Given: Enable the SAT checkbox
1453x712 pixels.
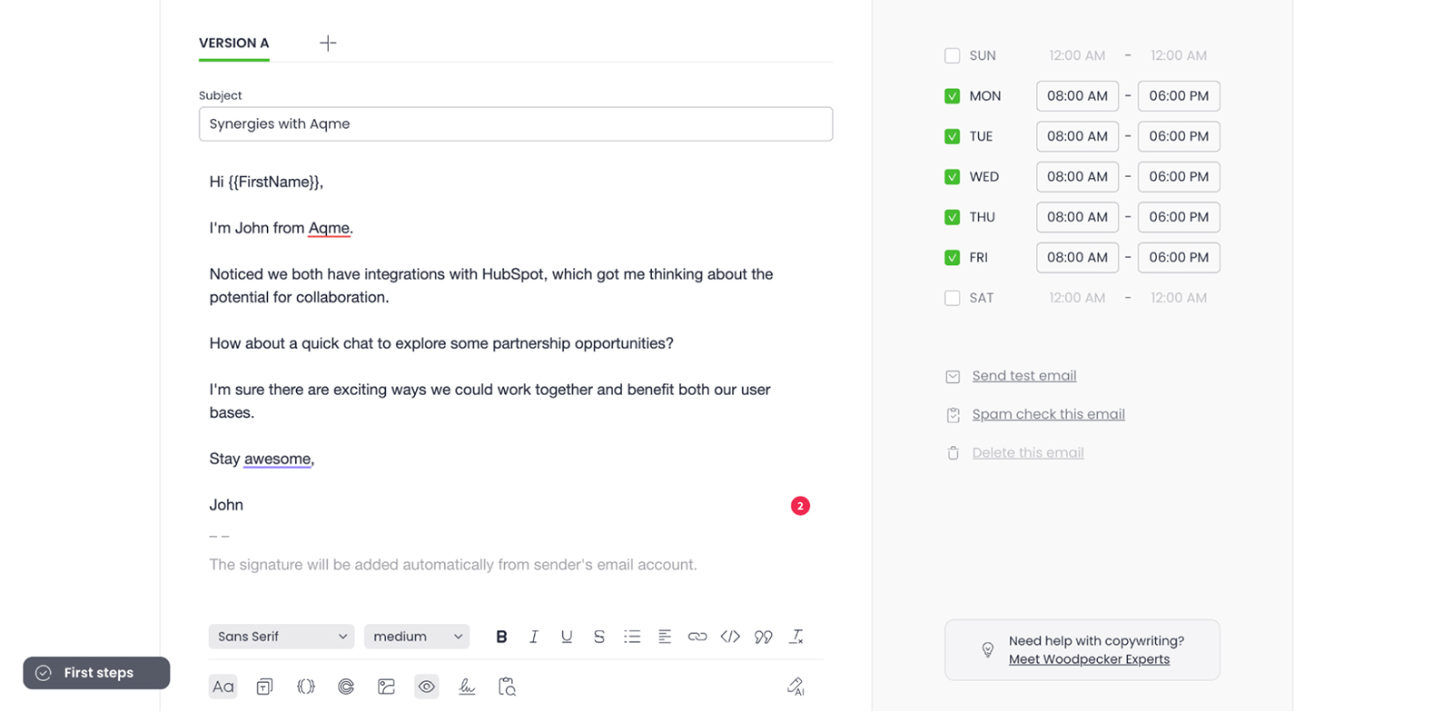Looking at the screenshot, I should pyautogui.click(x=952, y=298).
